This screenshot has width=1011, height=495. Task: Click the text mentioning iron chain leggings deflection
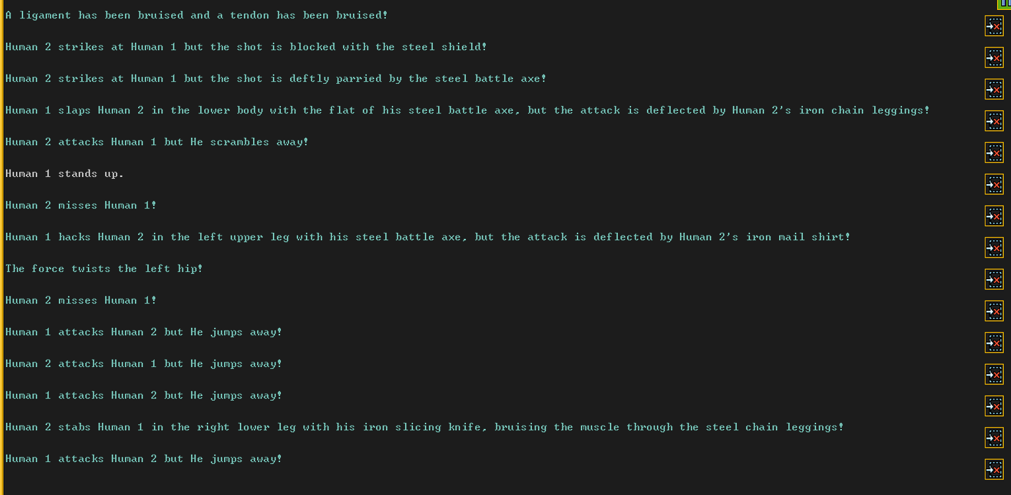tap(467, 110)
